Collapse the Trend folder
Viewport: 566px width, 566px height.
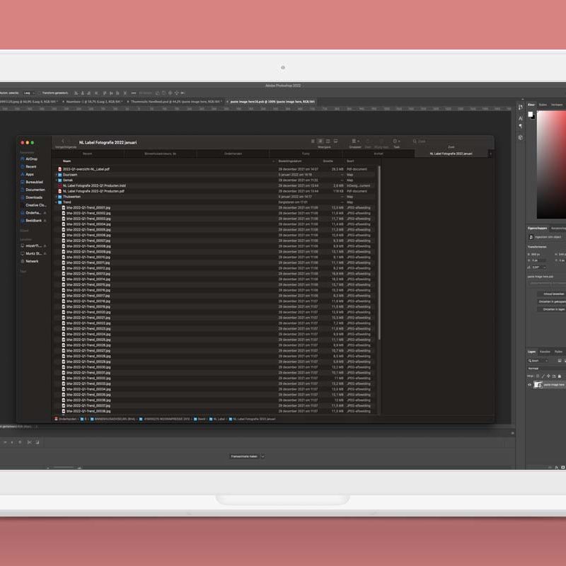pyautogui.click(x=57, y=202)
